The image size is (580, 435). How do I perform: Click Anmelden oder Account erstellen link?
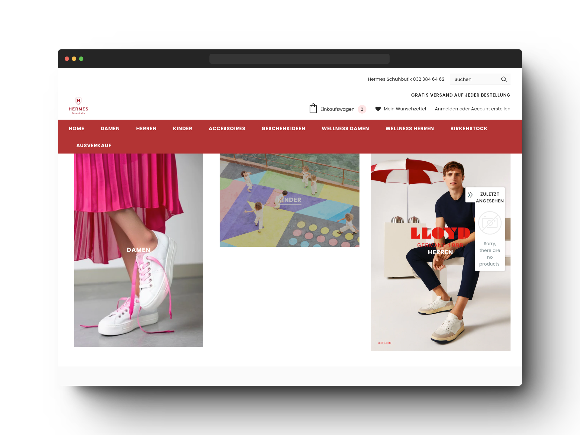(x=472, y=109)
